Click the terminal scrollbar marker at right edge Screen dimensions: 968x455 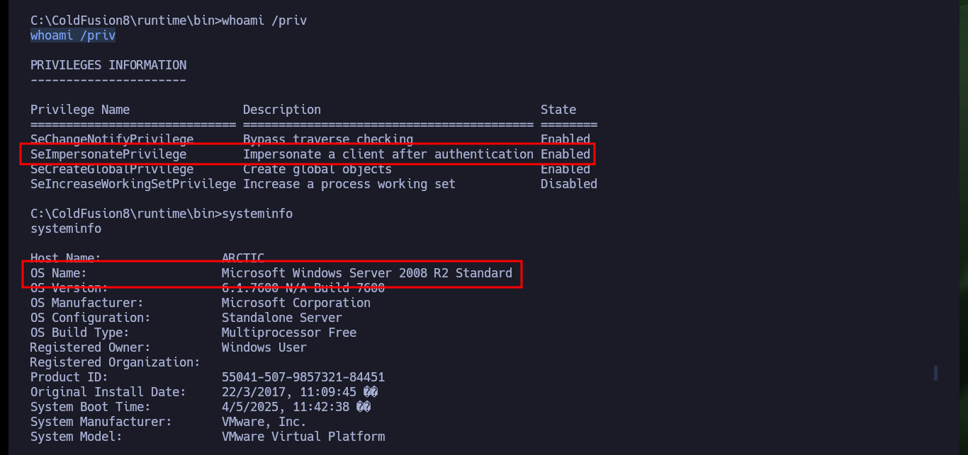936,373
